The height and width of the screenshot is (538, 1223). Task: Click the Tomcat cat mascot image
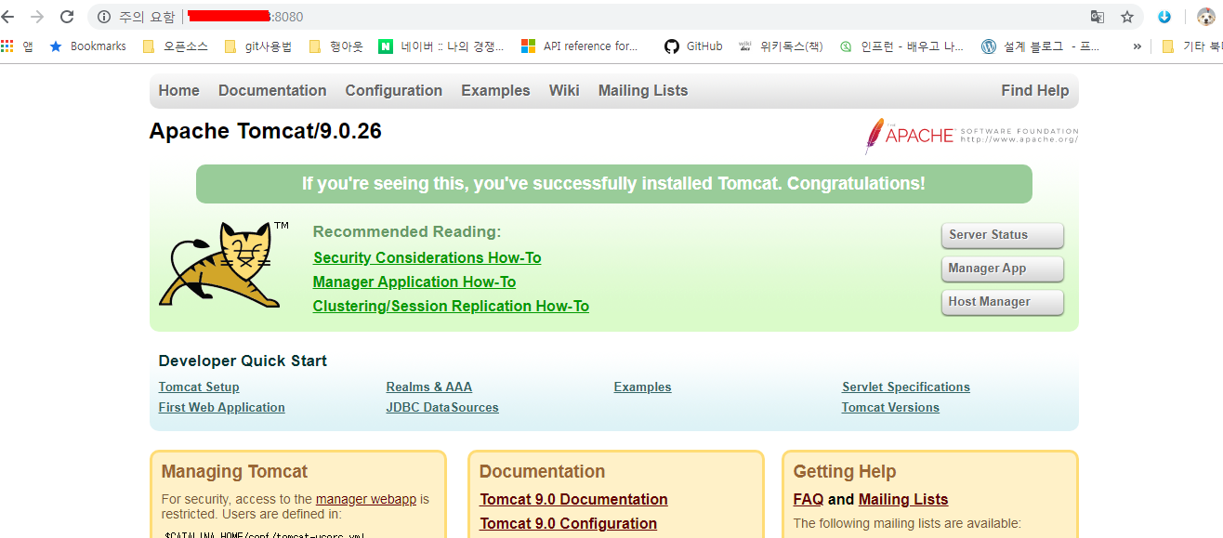click(x=221, y=264)
